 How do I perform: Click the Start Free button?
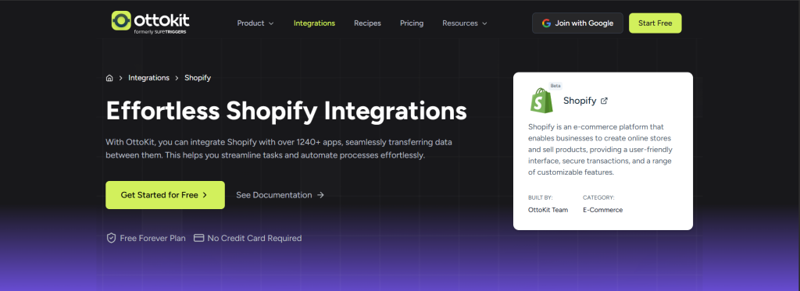point(655,23)
